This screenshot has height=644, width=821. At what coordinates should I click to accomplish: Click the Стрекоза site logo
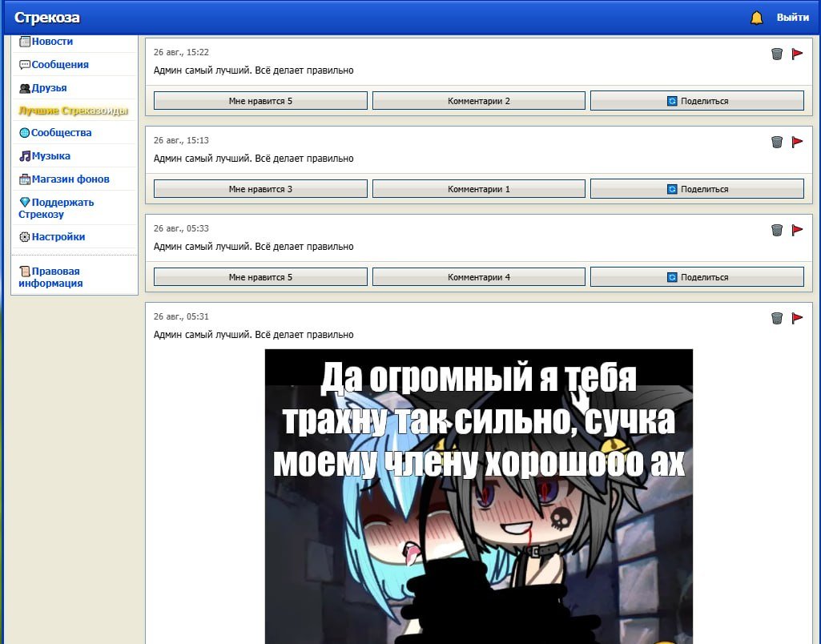coord(47,18)
